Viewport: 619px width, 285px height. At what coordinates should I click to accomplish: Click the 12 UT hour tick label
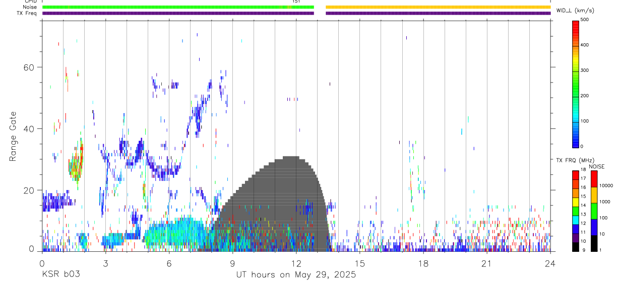point(296,263)
